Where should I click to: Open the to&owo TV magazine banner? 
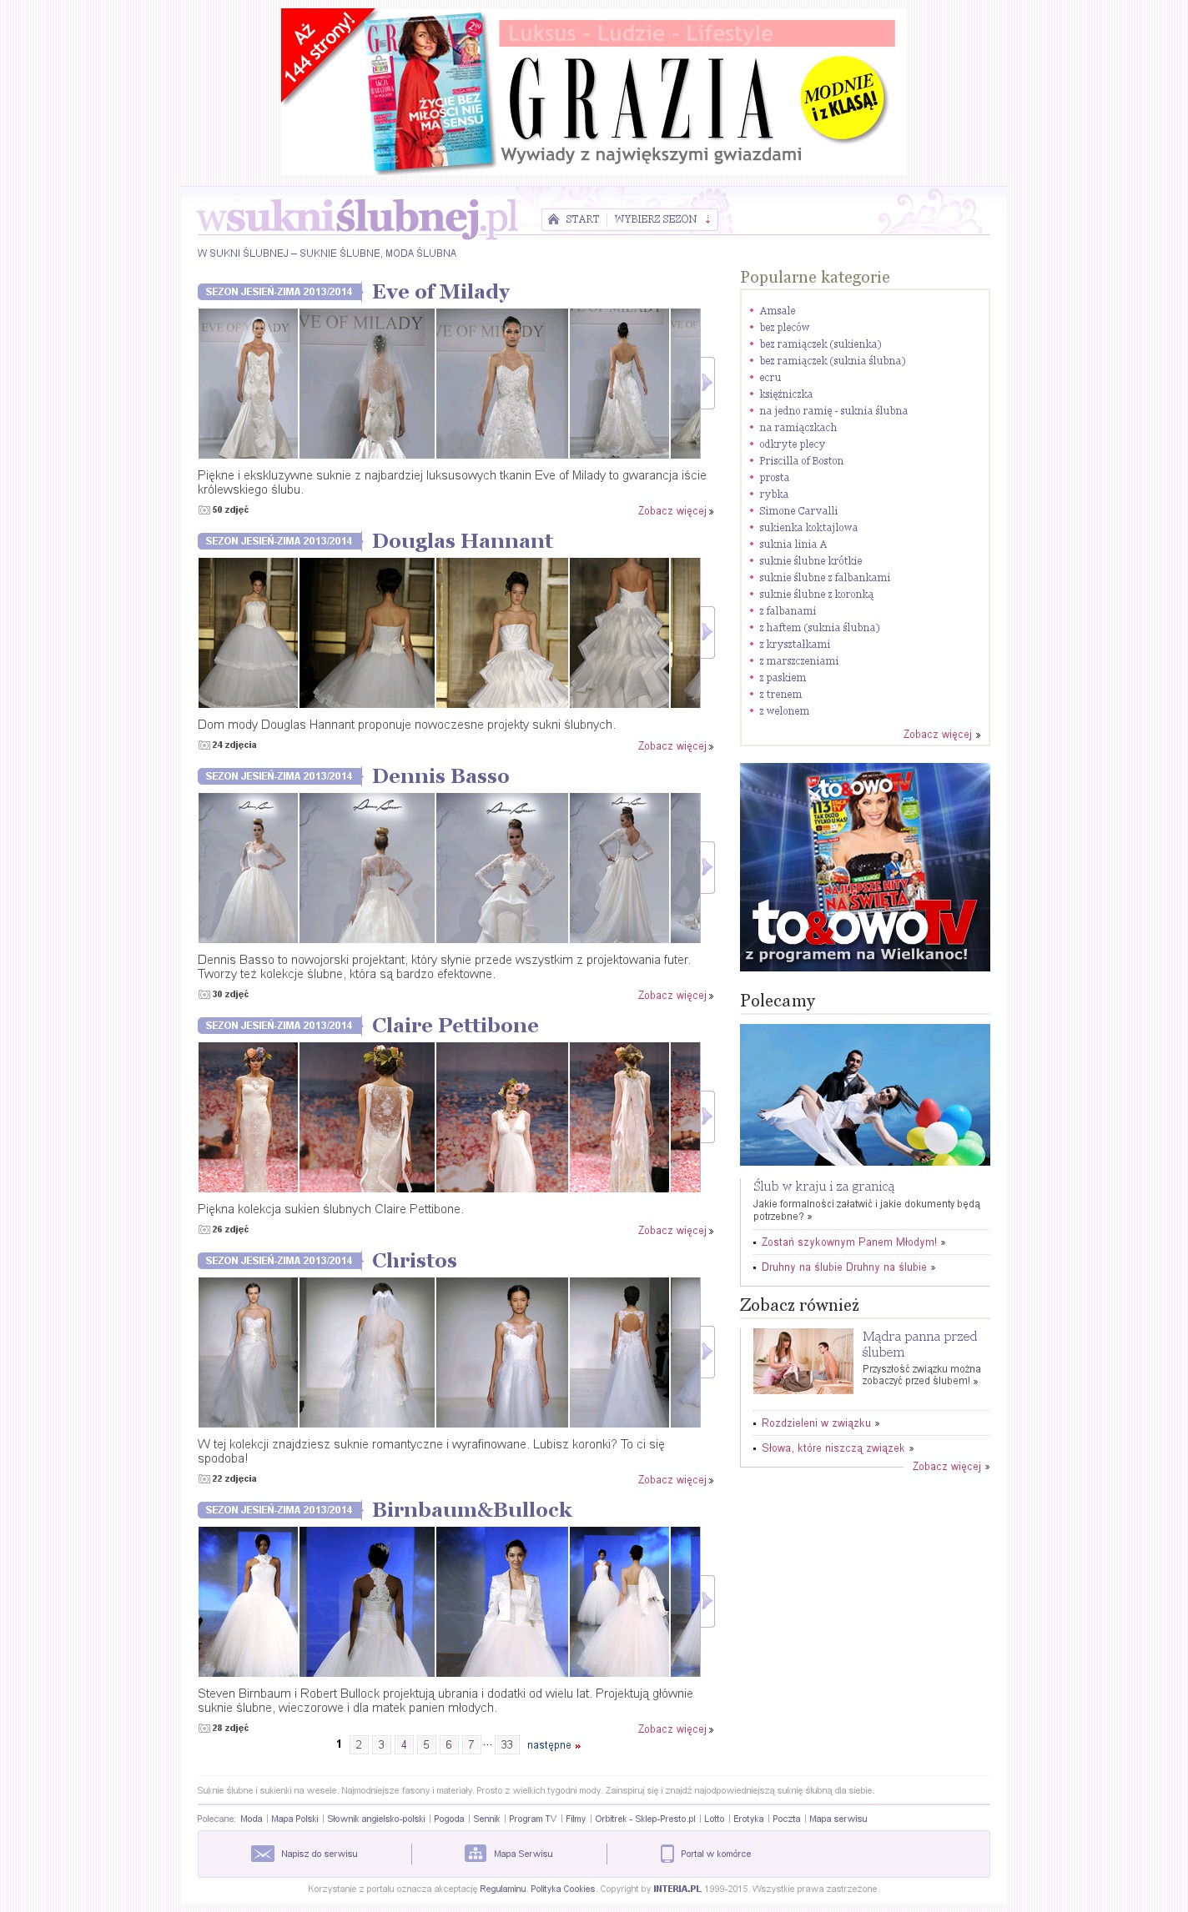coord(865,867)
